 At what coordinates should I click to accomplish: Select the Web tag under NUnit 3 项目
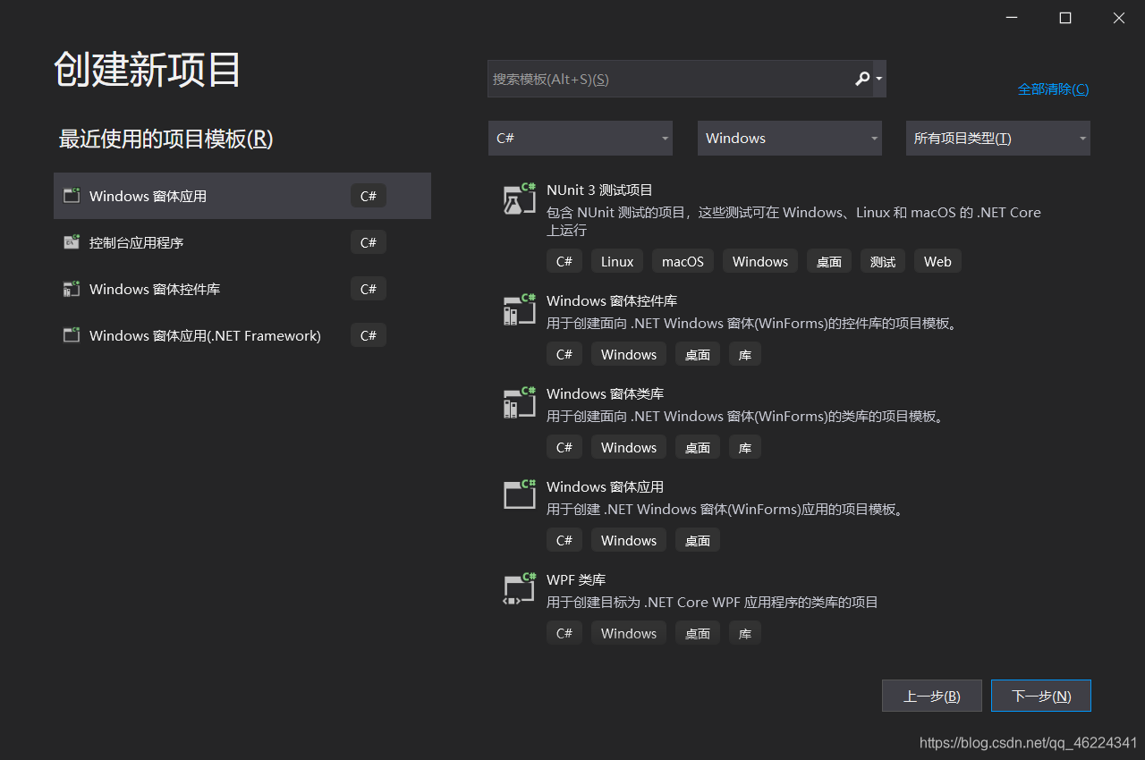click(937, 261)
